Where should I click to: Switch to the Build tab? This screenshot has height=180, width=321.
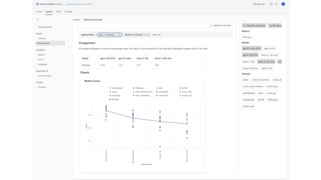(59, 11)
